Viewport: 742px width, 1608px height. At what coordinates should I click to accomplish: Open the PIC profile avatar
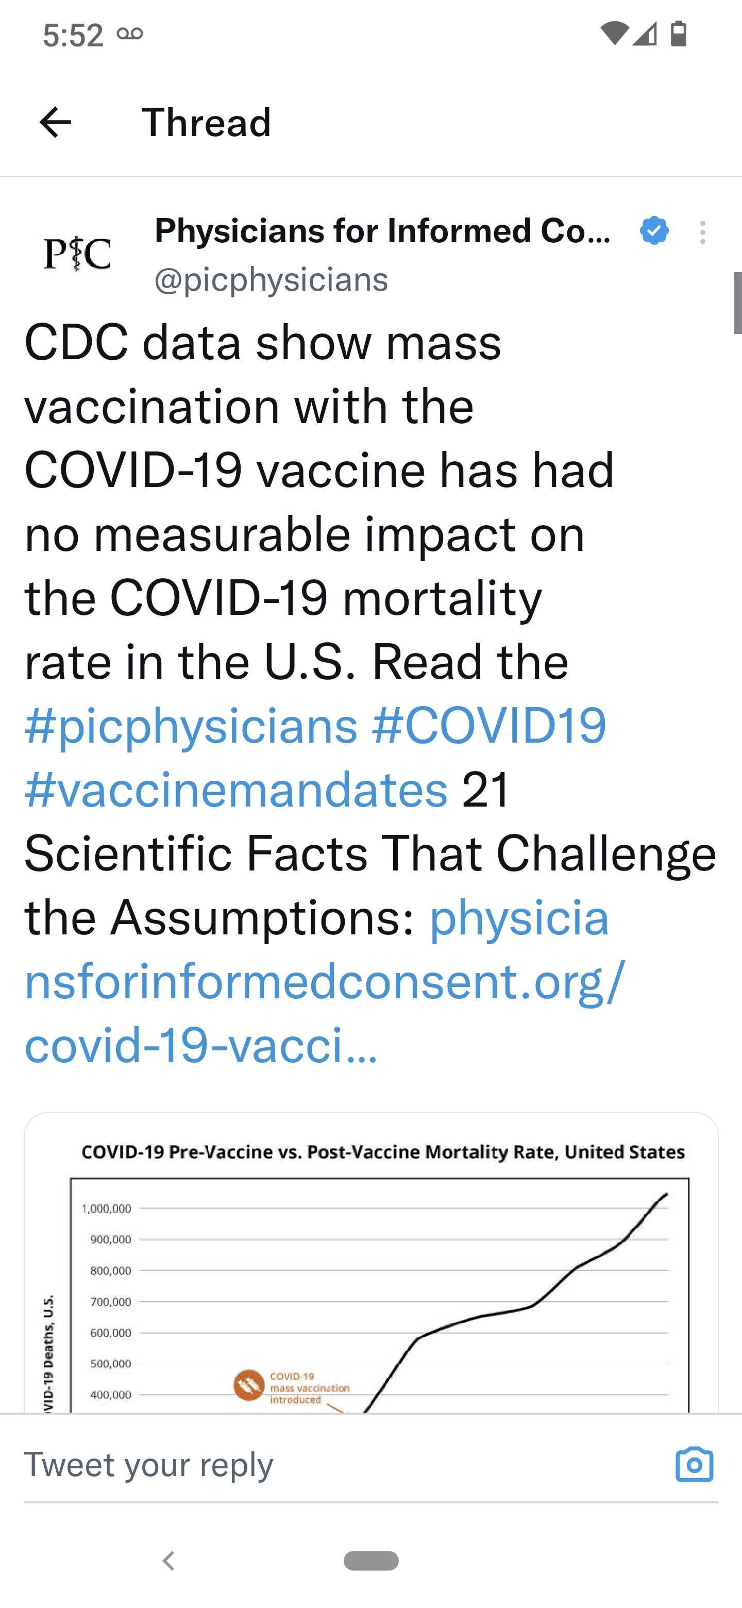77,254
